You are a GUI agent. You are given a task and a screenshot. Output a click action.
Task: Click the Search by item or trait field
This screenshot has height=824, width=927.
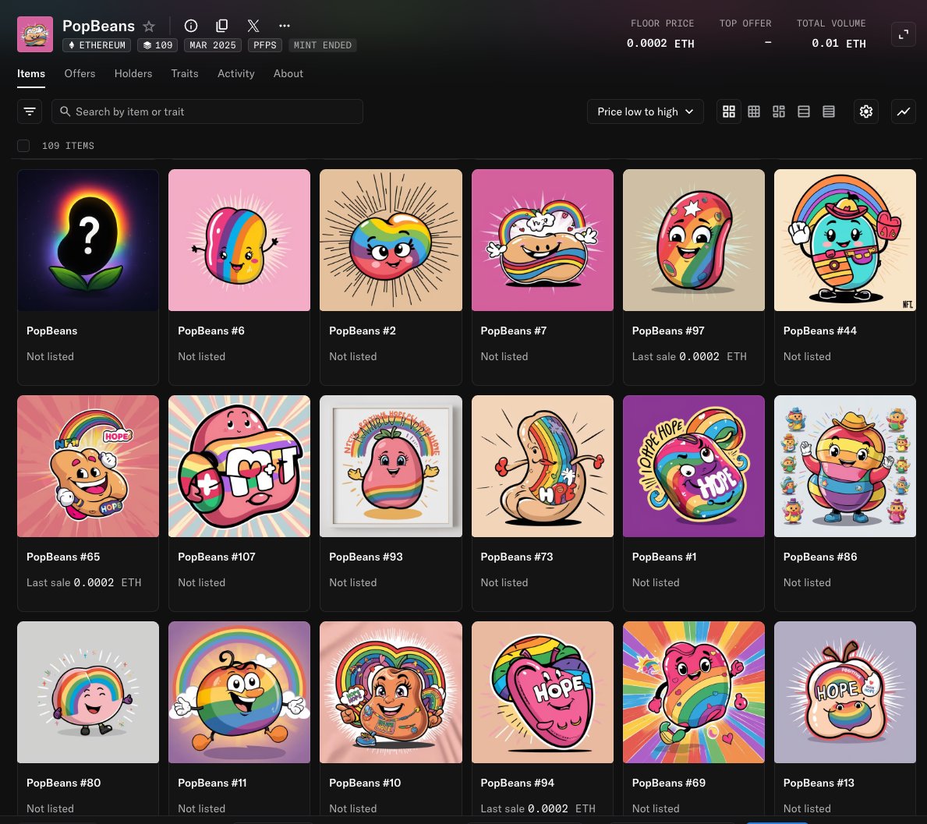point(207,111)
